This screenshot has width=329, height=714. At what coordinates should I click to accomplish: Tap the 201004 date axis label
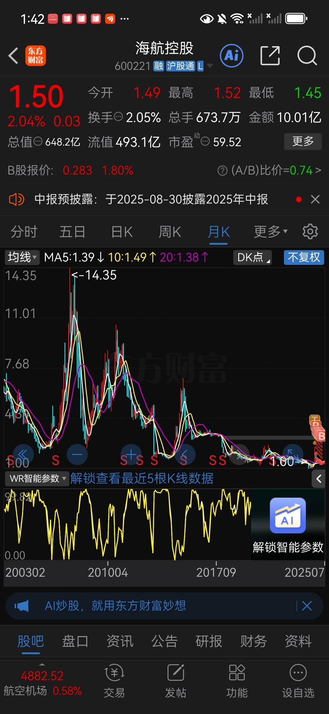click(x=108, y=572)
